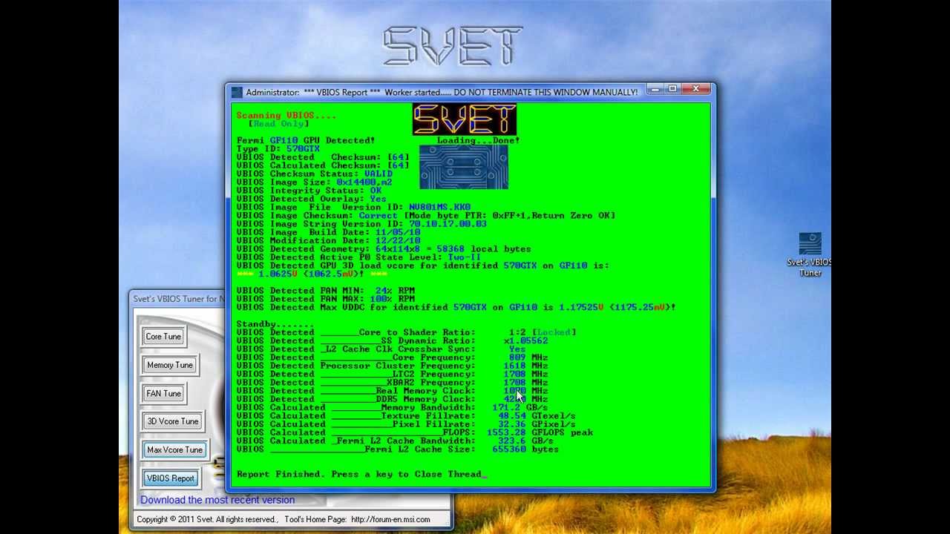Close the VBIOS Report console window

(x=696, y=89)
